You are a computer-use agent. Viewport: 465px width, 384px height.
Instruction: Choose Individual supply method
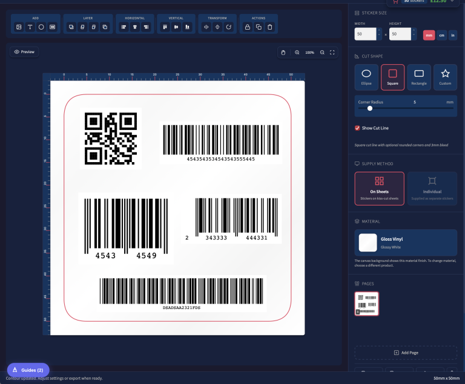(x=432, y=188)
